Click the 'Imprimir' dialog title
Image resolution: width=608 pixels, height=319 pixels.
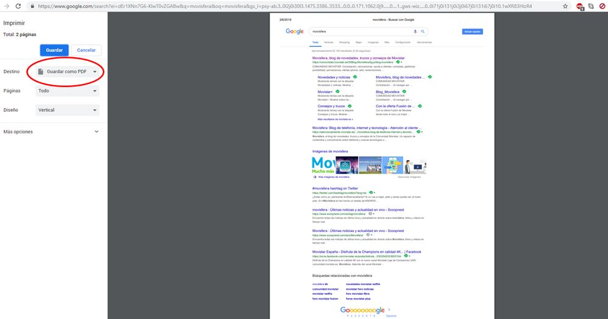[14, 23]
